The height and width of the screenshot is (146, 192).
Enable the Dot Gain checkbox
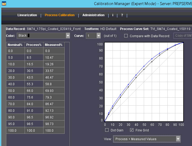pyautogui.click(x=107, y=130)
